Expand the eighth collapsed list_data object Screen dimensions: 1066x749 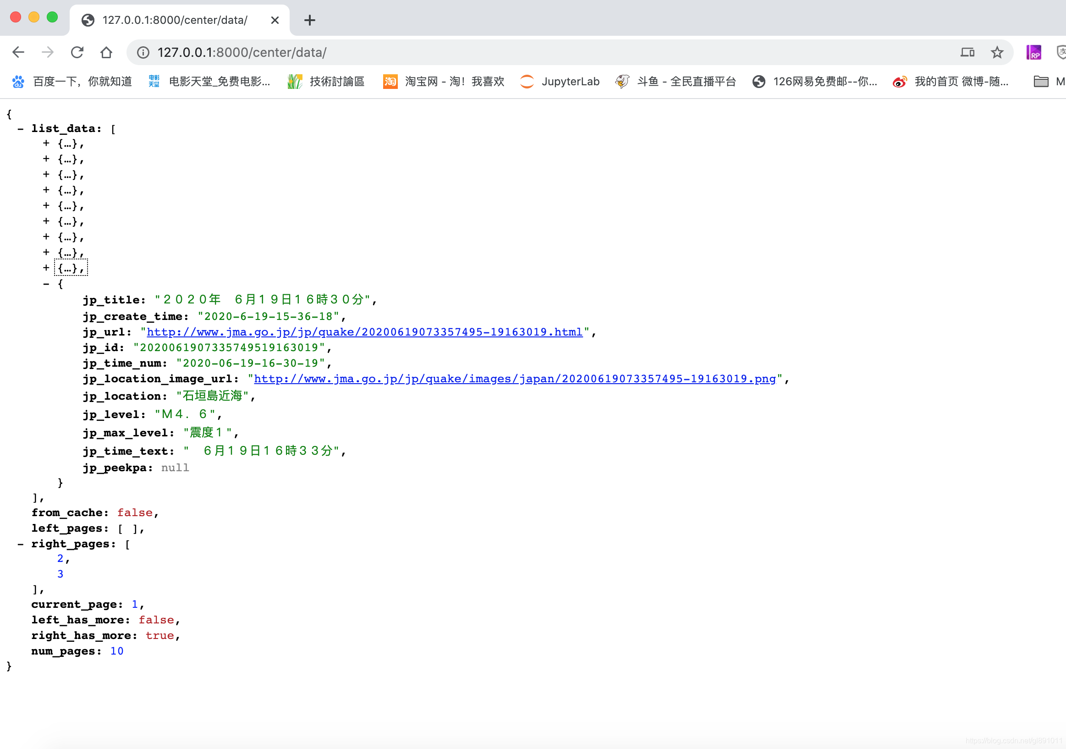point(46,253)
